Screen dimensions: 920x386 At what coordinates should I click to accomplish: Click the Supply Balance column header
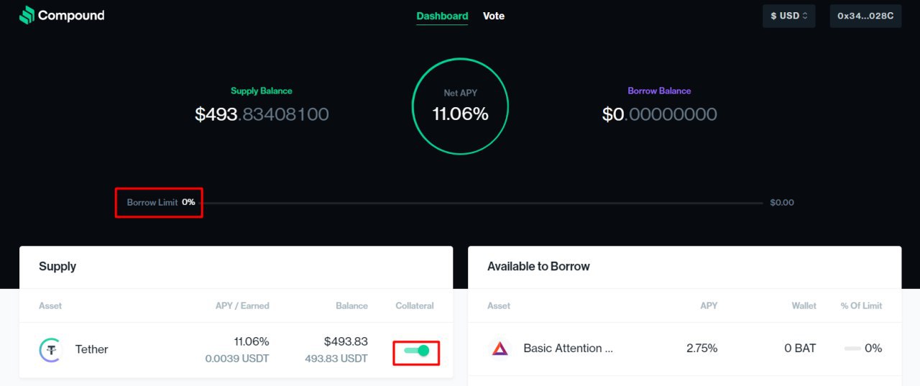pyautogui.click(x=351, y=306)
